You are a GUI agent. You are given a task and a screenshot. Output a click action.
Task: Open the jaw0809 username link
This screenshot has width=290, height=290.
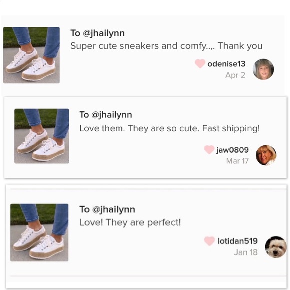[x=232, y=150]
